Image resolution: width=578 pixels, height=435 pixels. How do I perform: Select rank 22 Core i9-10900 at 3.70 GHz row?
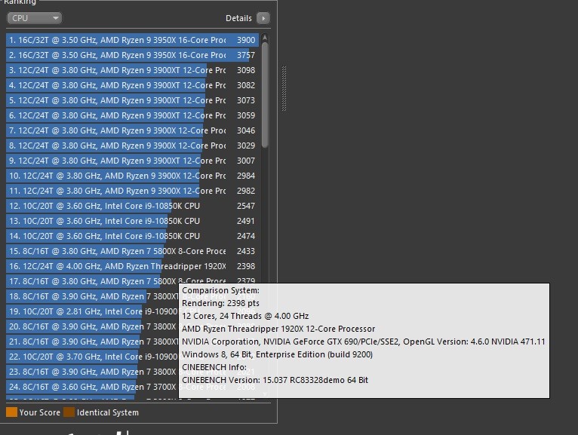92,357
